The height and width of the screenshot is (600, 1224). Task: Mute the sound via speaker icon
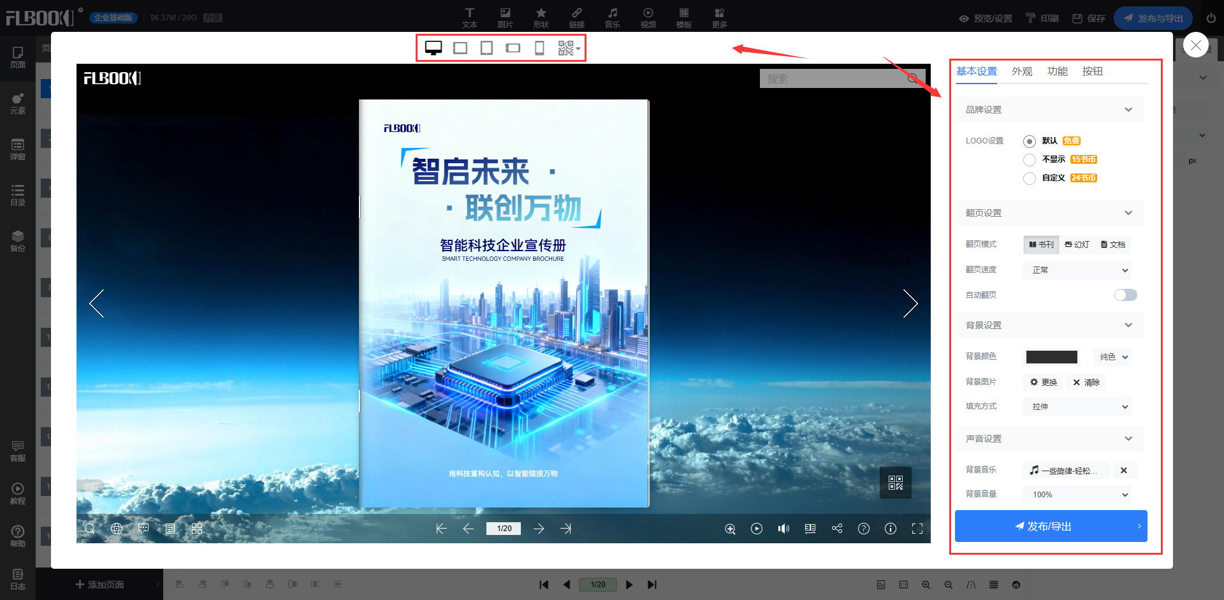[783, 529]
